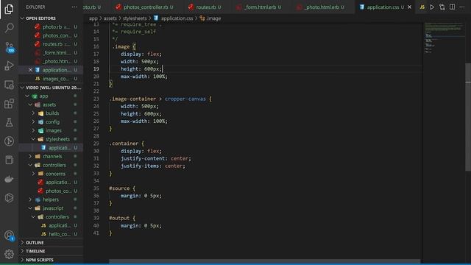Open the Search view in activity bar
This screenshot has height=265, width=471.
(9, 28)
